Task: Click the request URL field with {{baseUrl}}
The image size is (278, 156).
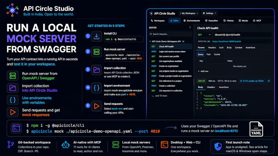Action: 243,35
